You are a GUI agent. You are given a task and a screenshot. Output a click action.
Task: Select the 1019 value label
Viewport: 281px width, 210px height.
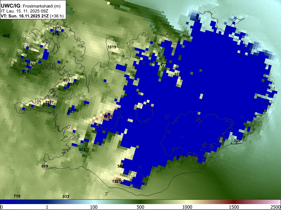(112, 47)
